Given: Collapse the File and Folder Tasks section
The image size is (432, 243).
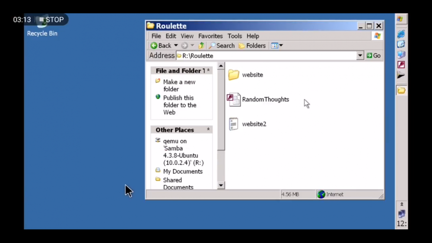Looking at the screenshot, I should [x=208, y=70].
